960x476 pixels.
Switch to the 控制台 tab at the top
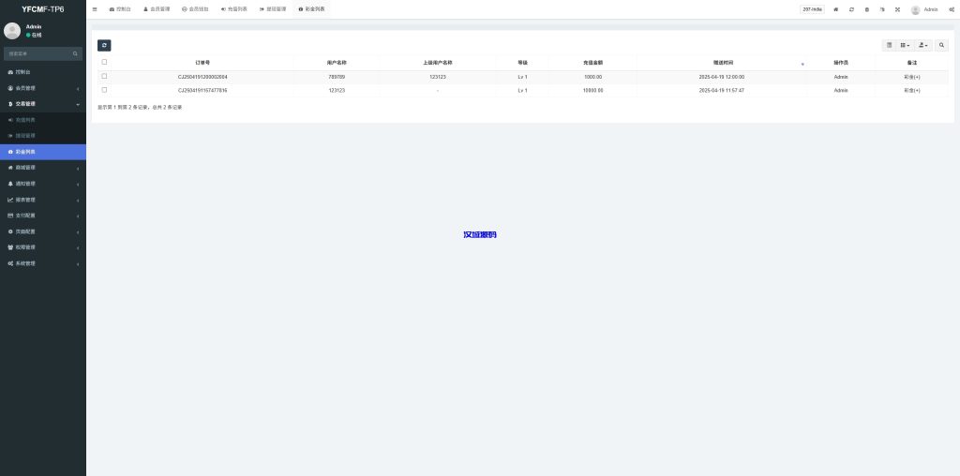(120, 9)
